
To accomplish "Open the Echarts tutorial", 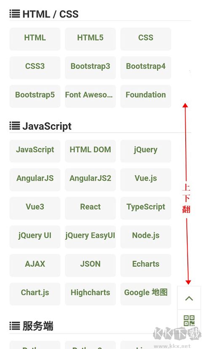I will click(146, 265).
